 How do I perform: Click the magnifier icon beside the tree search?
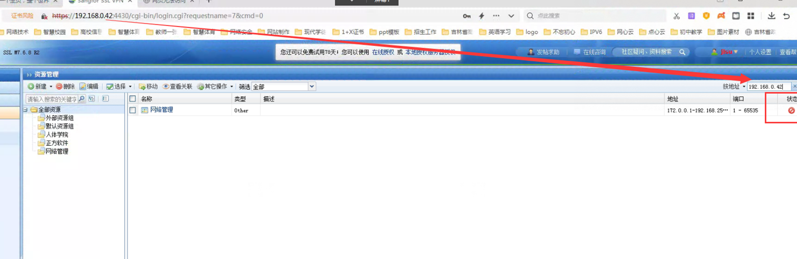pyautogui.click(x=82, y=99)
